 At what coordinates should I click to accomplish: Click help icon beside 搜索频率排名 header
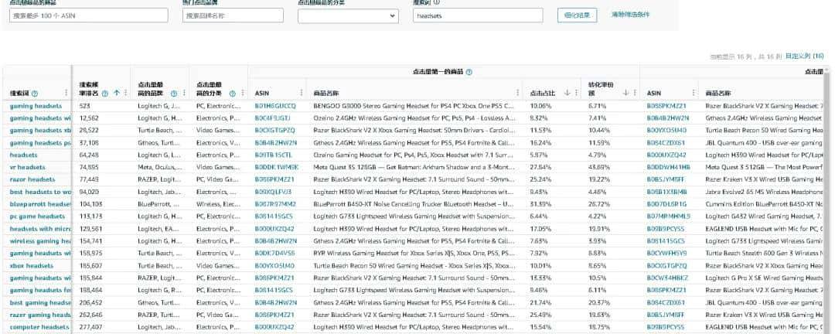click(105, 94)
